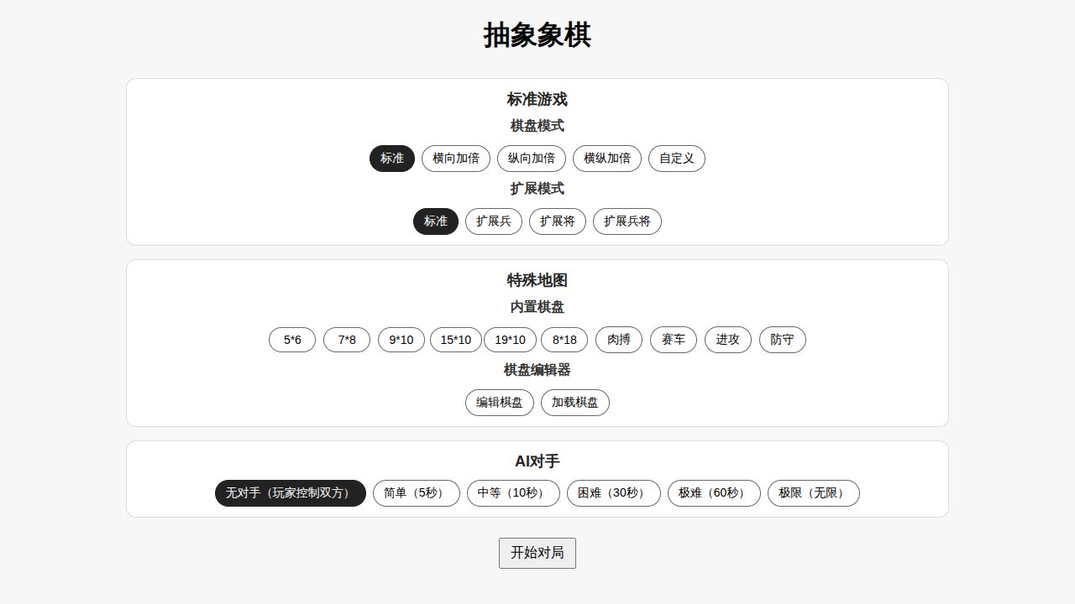
Task: Pick the 9*10 built-in board
Action: [x=401, y=340]
